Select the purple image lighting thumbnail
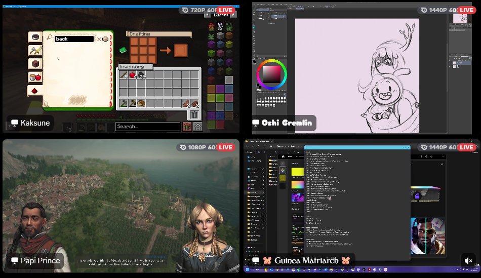This screenshot has height=278, width=481. point(297,197)
